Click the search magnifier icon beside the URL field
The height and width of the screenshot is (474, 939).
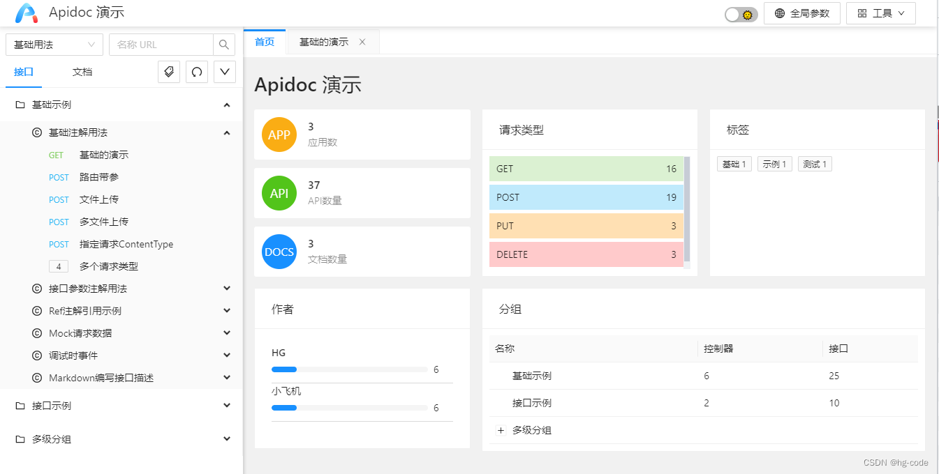[223, 44]
